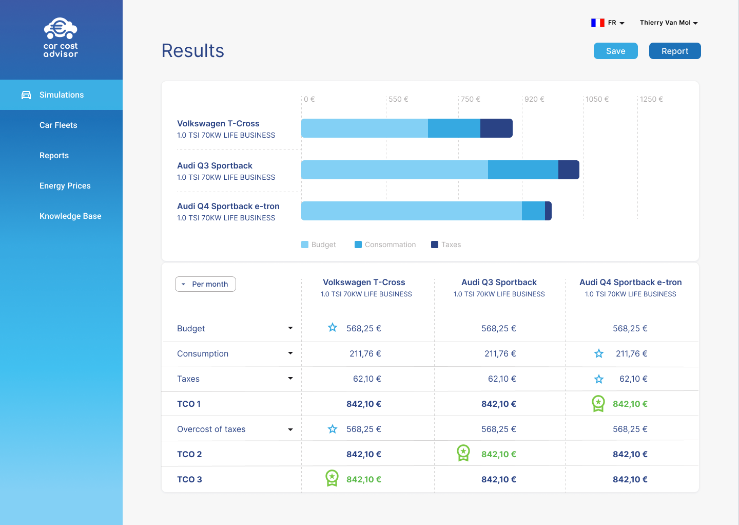739x525 pixels.
Task: Click the French flag icon
Action: (597, 23)
